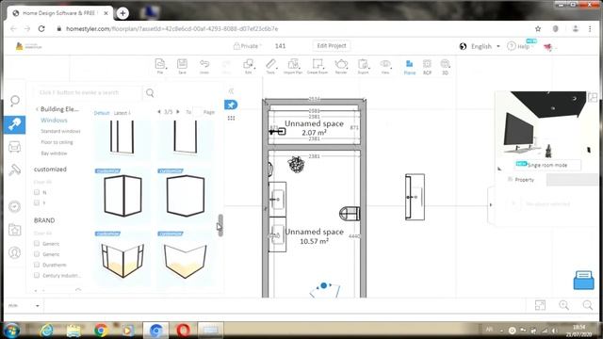Click the catalog search magnifier button
Screen dimensions: 603x339
click(150, 92)
